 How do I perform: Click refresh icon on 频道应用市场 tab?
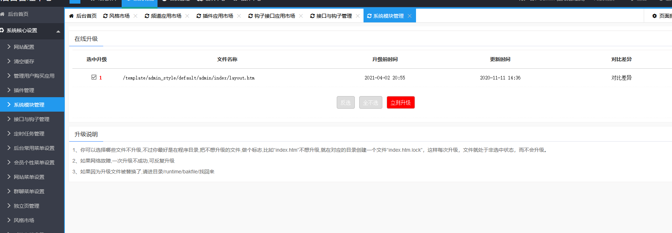tap(147, 16)
